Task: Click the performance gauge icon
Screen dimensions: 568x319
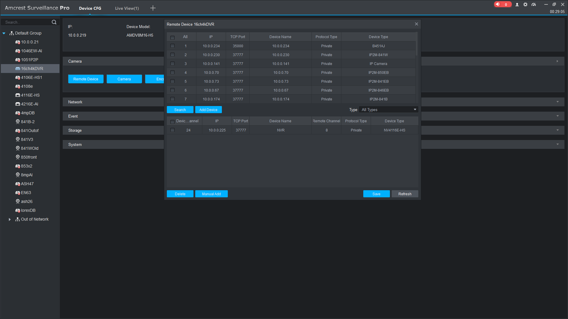Action: click(x=534, y=4)
